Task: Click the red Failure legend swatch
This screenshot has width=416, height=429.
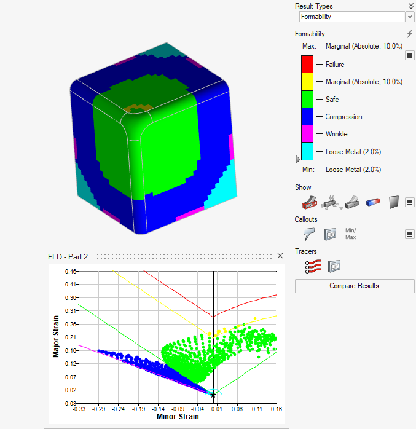Action: click(x=307, y=65)
